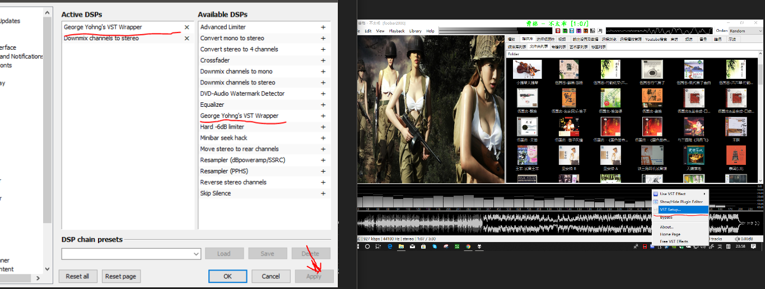
Task: Choose VST Setup... from the context menu
Action: point(670,210)
